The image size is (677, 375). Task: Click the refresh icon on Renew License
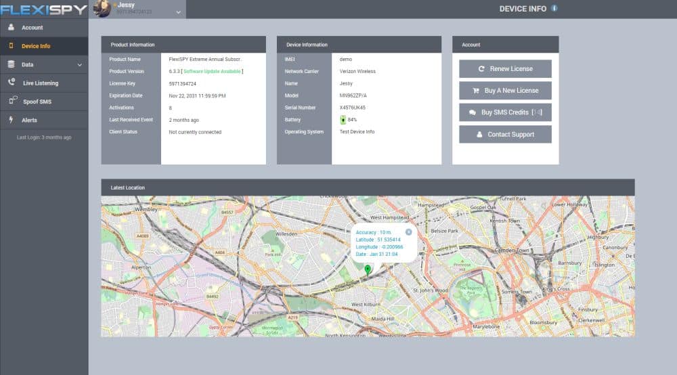point(481,68)
